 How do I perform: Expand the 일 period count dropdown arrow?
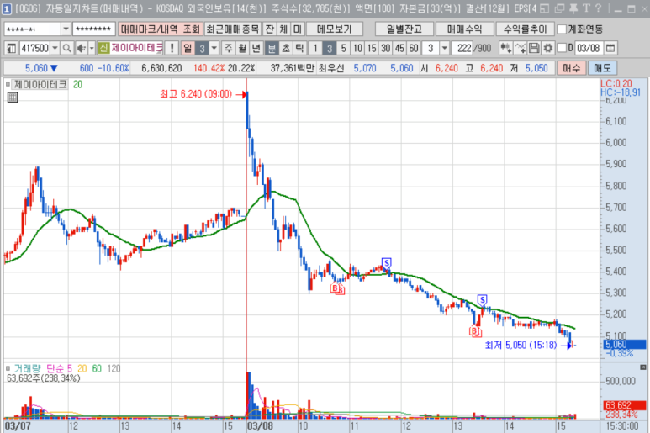pyautogui.click(x=214, y=48)
